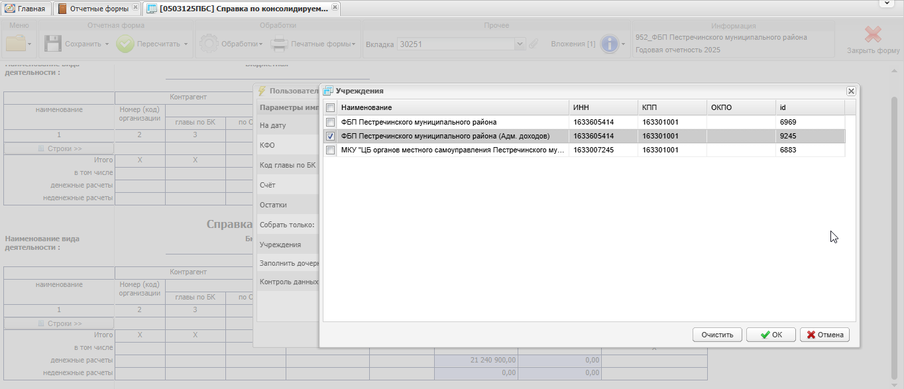
Task: Click the paperclip attachment icon
Action: pyautogui.click(x=533, y=44)
